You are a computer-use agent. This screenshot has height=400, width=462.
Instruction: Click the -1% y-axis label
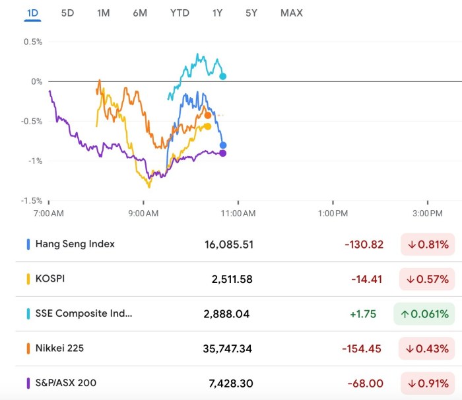pyautogui.click(x=36, y=161)
